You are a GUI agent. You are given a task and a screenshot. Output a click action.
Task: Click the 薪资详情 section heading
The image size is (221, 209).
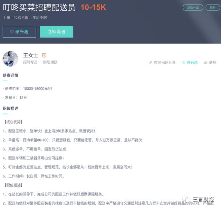point(10,75)
